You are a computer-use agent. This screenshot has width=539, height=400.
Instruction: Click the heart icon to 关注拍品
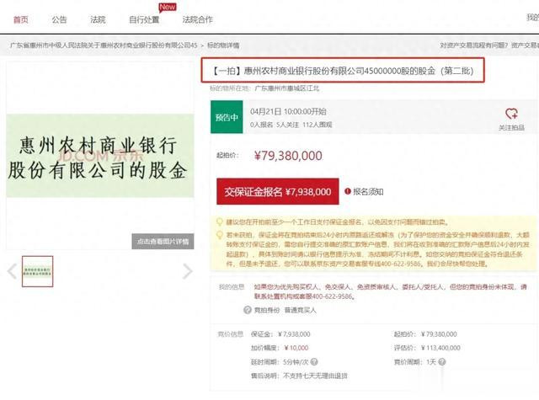coord(511,114)
